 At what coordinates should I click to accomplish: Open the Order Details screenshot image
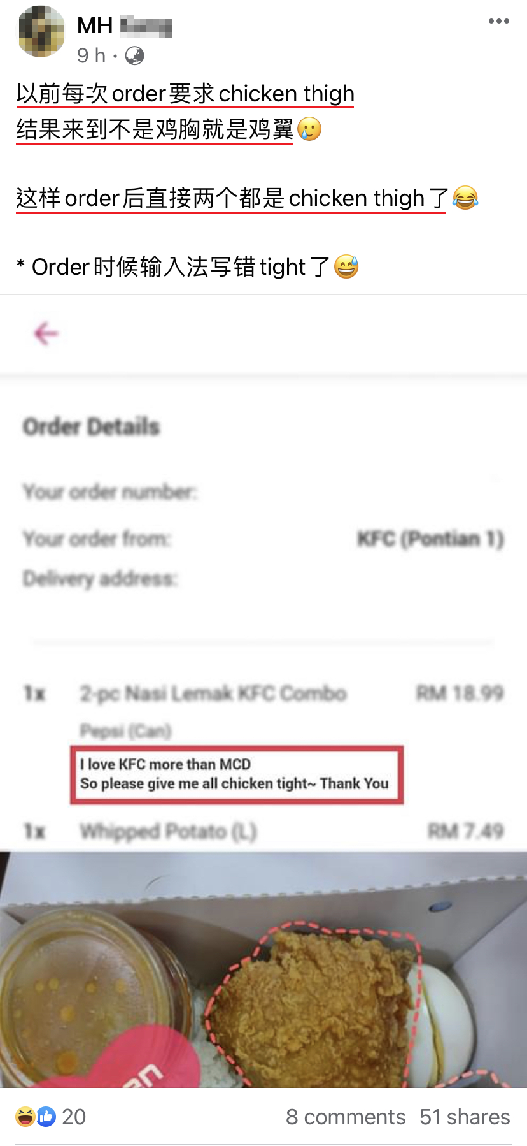[x=263, y=573]
